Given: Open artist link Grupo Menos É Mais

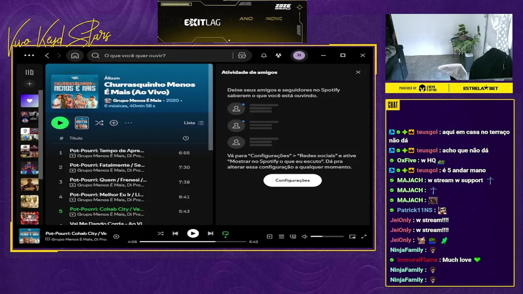Looking at the screenshot, I should pos(137,100).
